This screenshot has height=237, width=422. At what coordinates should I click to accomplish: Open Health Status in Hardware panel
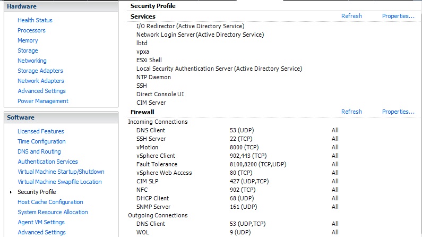35,20
